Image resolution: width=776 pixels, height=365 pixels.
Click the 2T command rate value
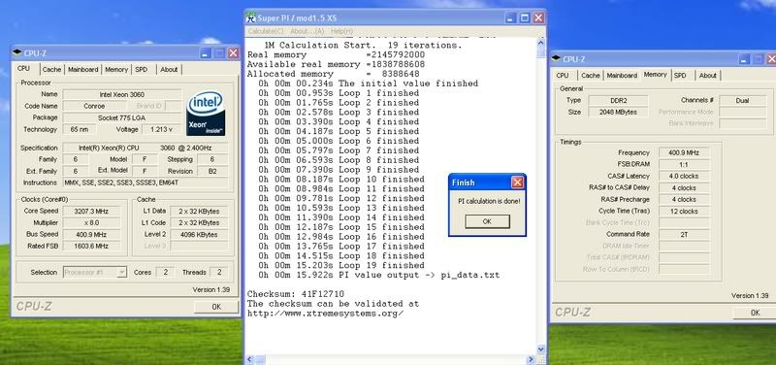(684, 235)
